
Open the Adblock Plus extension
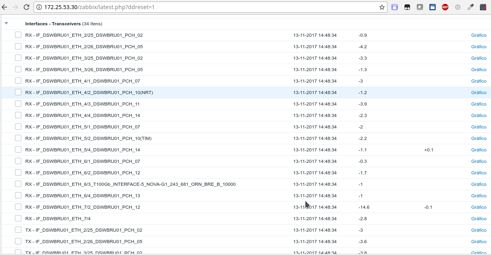pyautogui.click(x=445, y=7)
